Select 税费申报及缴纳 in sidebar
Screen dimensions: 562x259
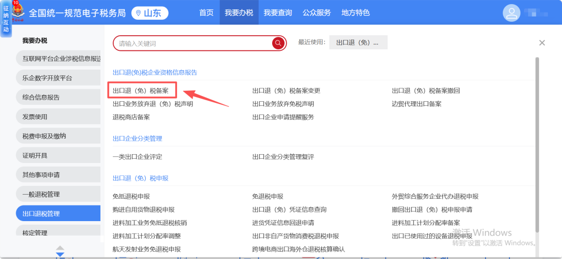(x=58, y=136)
